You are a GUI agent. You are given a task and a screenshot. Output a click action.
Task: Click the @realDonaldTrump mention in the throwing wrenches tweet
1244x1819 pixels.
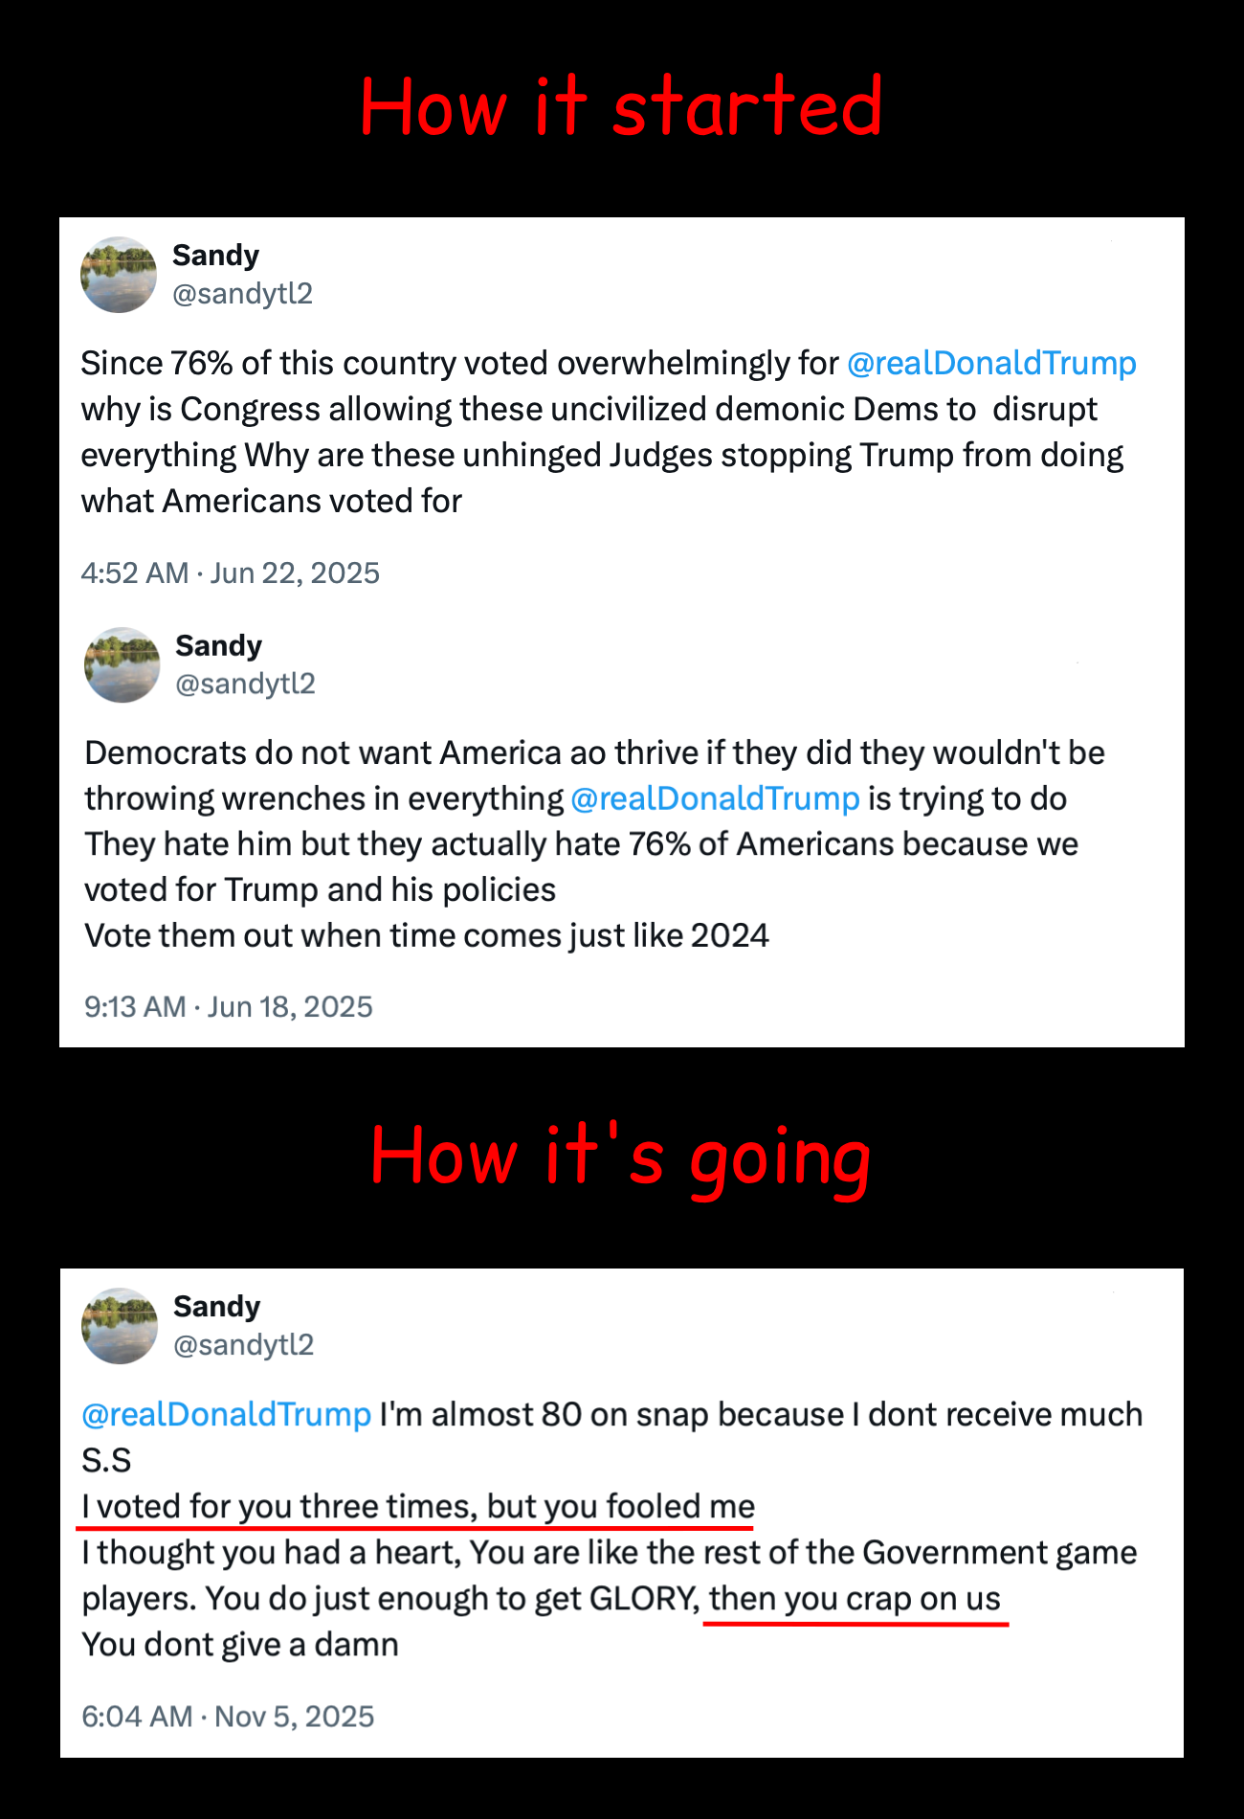[715, 798]
